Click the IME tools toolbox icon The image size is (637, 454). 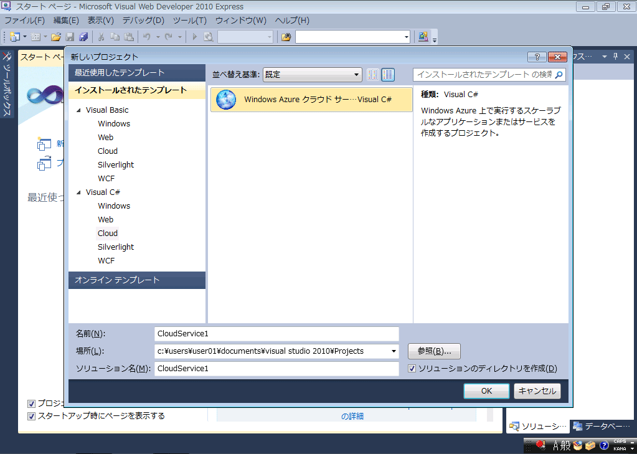tap(590, 445)
